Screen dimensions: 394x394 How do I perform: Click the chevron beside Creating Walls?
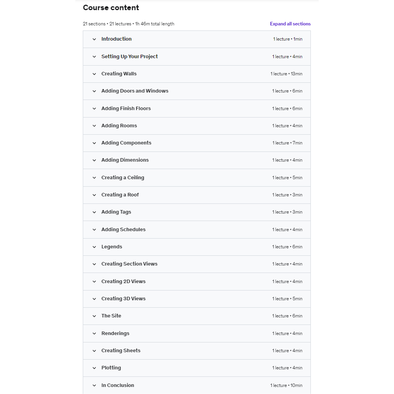[94, 74]
